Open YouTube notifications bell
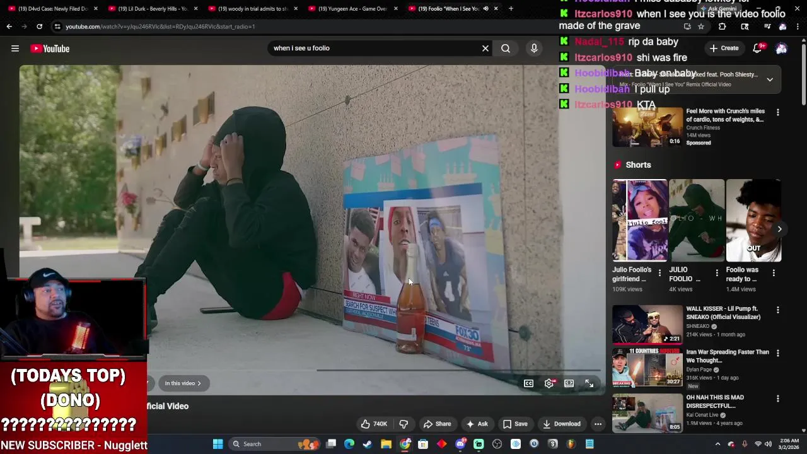 [x=758, y=48]
